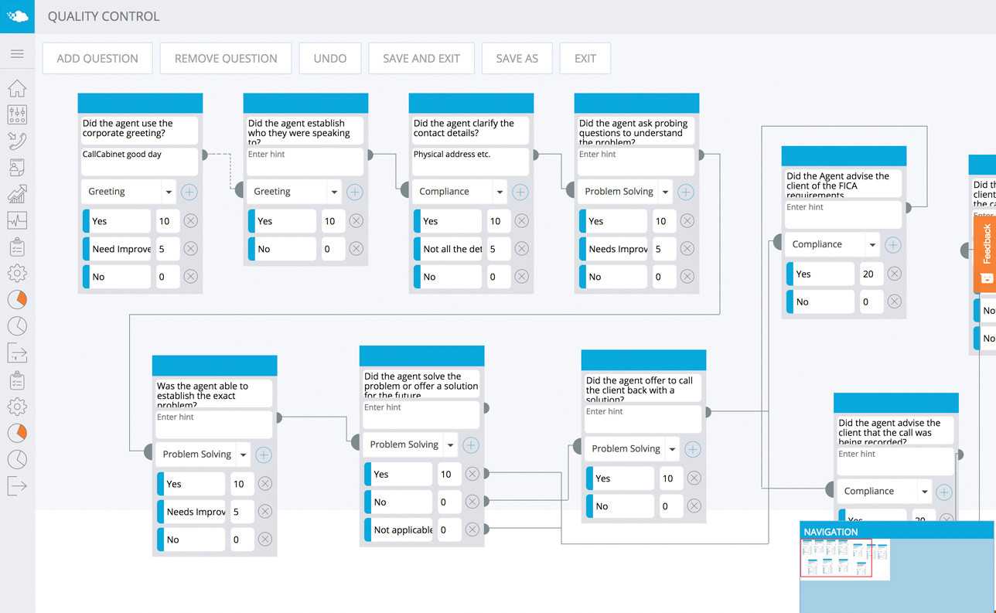This screenshot has height=613, width=996.
Task: Open Compliance dropdown on 'clarify contact details' card
Action: click(460, 192)
